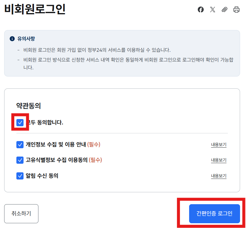The height and width of the screenshot is (228, 246).
Task: Copy page link with paperclip icon
Action: (x=225, y=10)
